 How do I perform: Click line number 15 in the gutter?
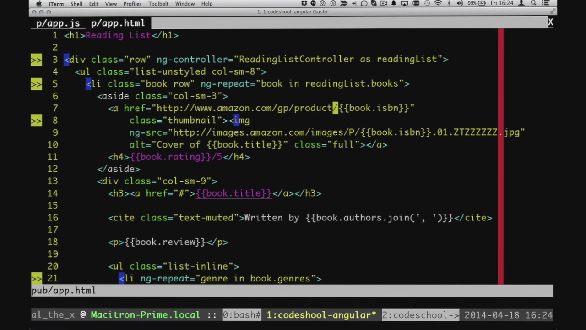click(52, 205)
